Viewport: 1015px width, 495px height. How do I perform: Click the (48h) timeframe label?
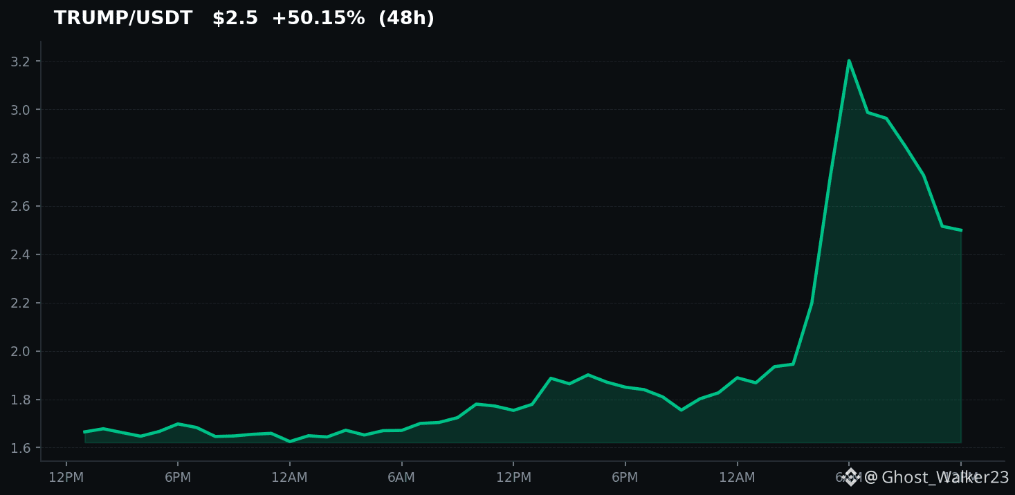pos(406,19)
